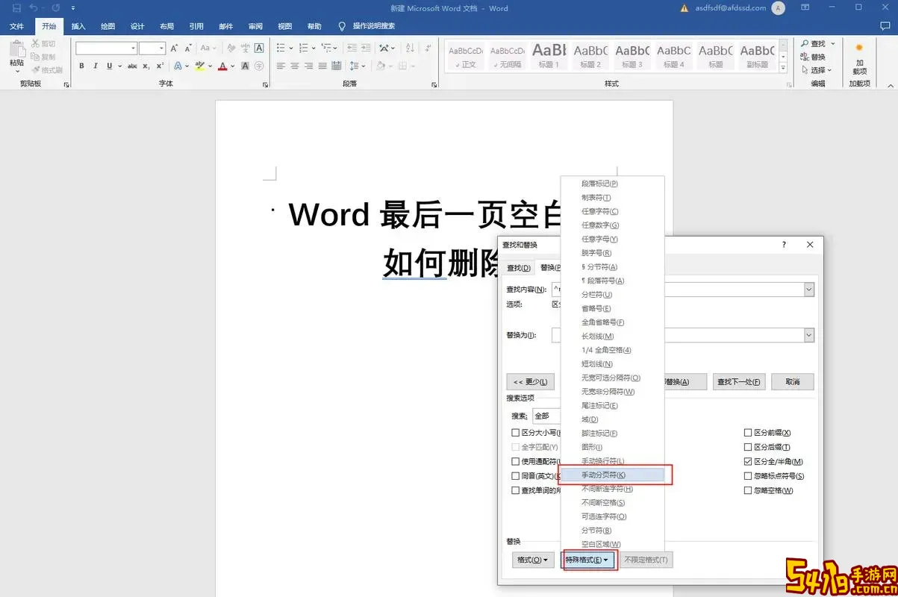Tick the sounds like (English) checkbox
This screenshot has width=898, height=597.
[515, 476]
